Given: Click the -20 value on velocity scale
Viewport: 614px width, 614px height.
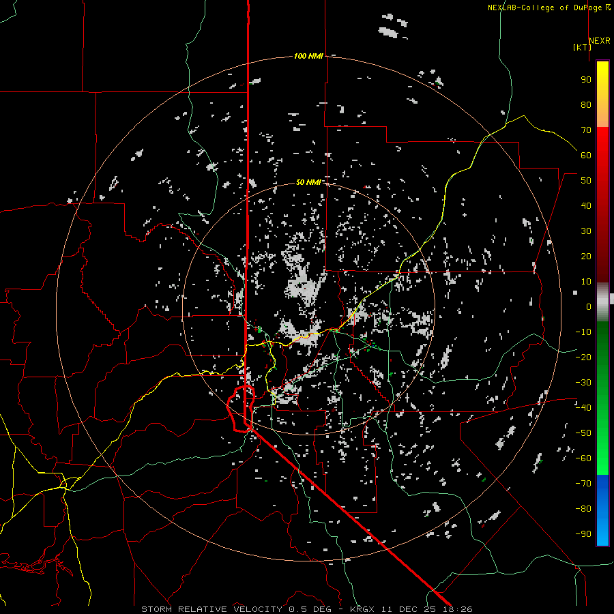Looking at the screenshot, I should (583, 357).
